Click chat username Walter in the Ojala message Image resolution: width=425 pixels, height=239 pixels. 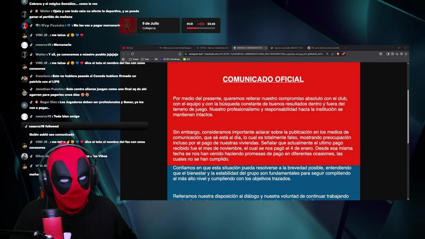point(45,11)
